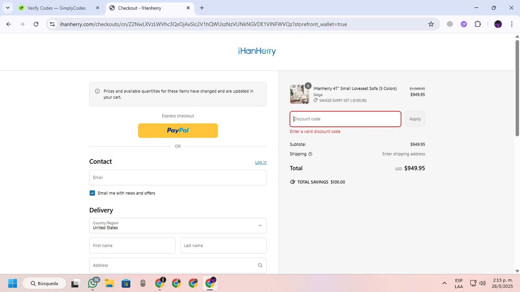Open the Windows Start menu
The width and height of the screenshot is (520, 292).
pyautogui.click(x=12, y=283)
